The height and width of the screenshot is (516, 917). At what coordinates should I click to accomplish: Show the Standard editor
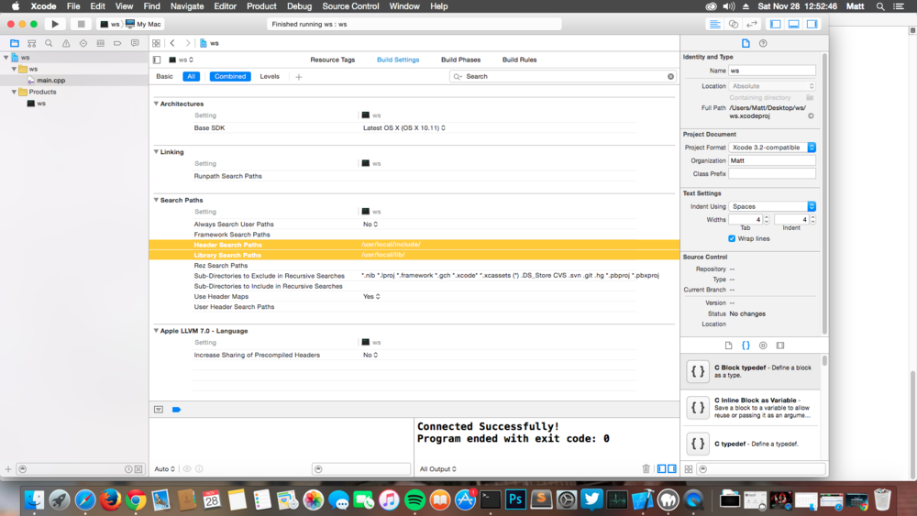pyautogui.click(x=714, y=24)
